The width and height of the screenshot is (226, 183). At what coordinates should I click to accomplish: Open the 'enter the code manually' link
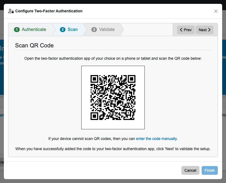tap(157, 139)
